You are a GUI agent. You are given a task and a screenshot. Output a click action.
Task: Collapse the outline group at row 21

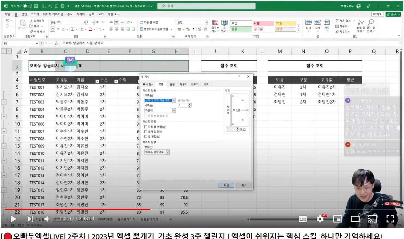4,205
